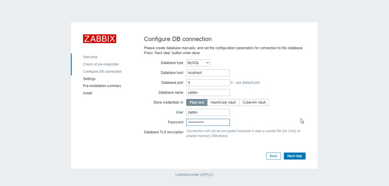Click the Back button

tap(273, 156)
